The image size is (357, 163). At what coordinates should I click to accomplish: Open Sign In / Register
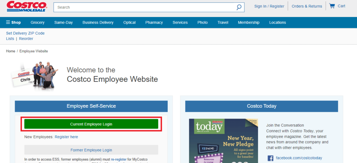(x=269, y=6)
